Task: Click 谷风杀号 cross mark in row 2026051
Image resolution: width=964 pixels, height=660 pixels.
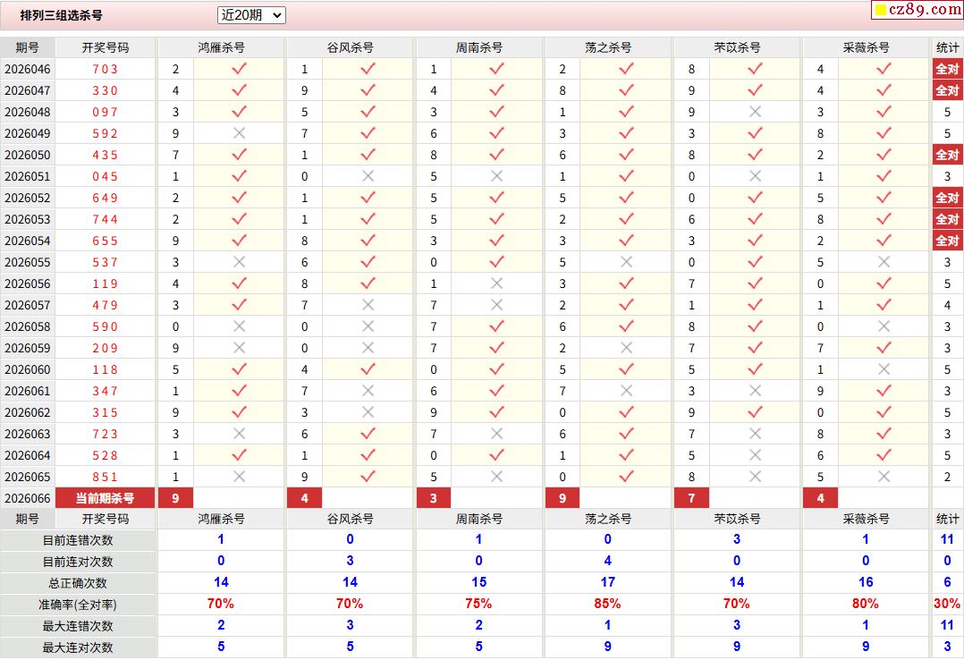Action: pos(368,176)
